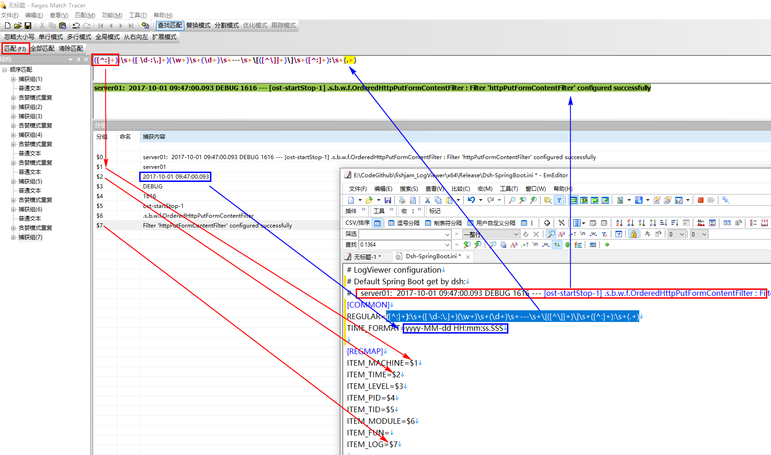Toggle global mode (全局模式)
771x455 pixels.
(x=108, y=37)
